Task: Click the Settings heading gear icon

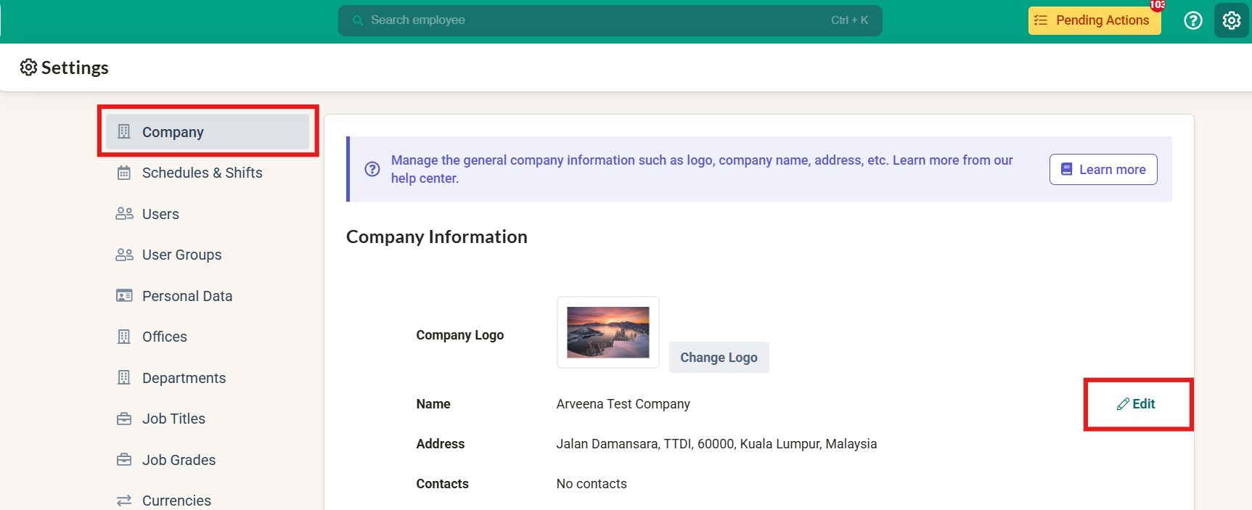Action: click(28, 67)
